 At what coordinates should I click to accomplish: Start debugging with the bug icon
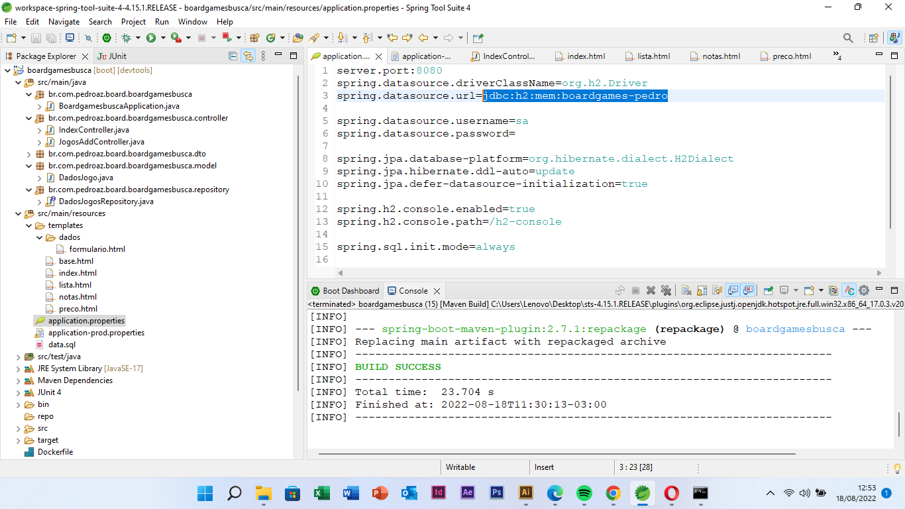(126, 38)
